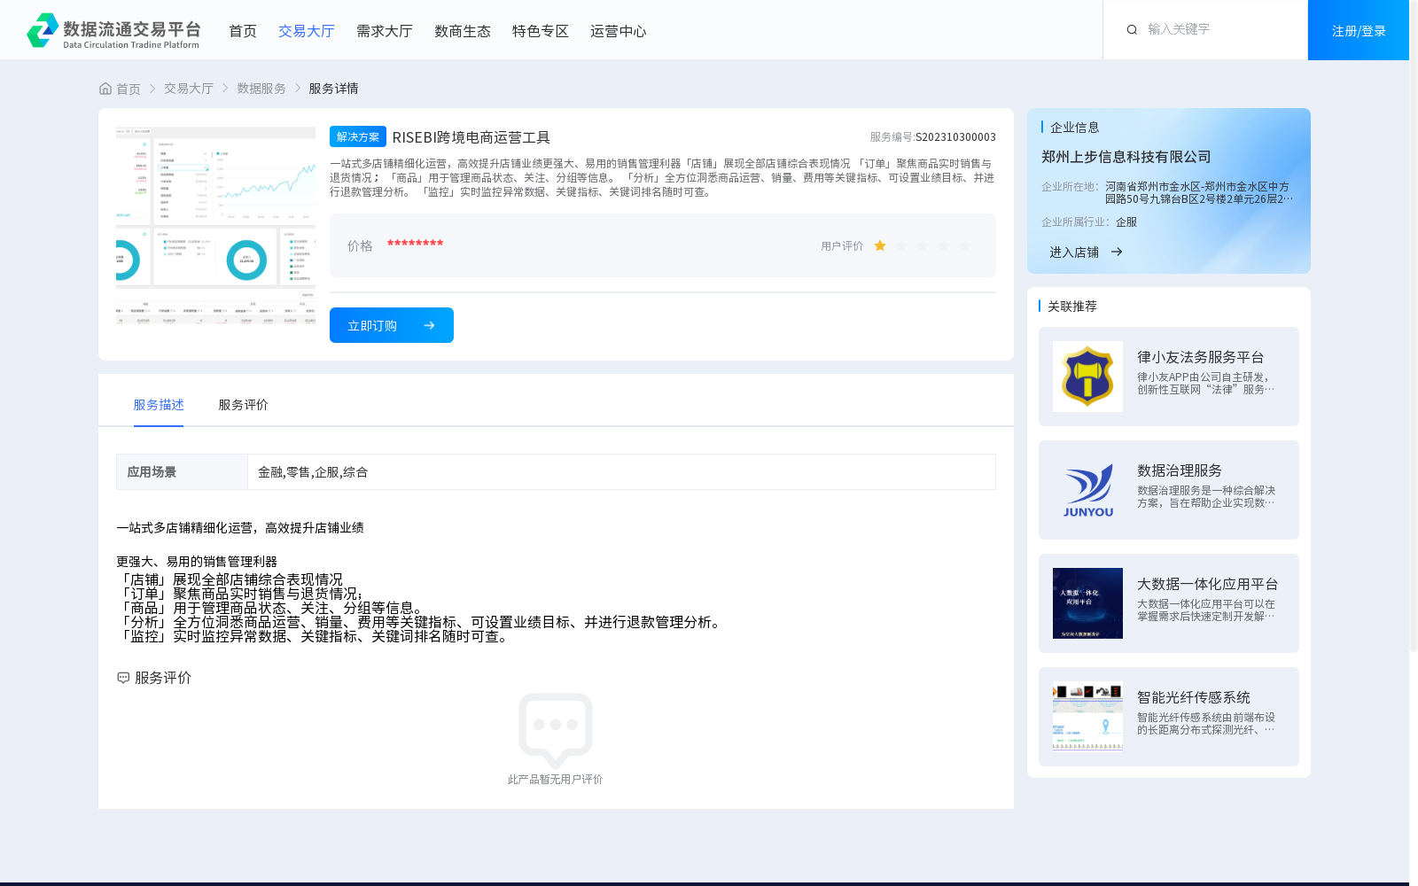1418x886 pixels.
Task: Click the JUNYOU logo thumbnail
Action: [x=1087, y=490]
